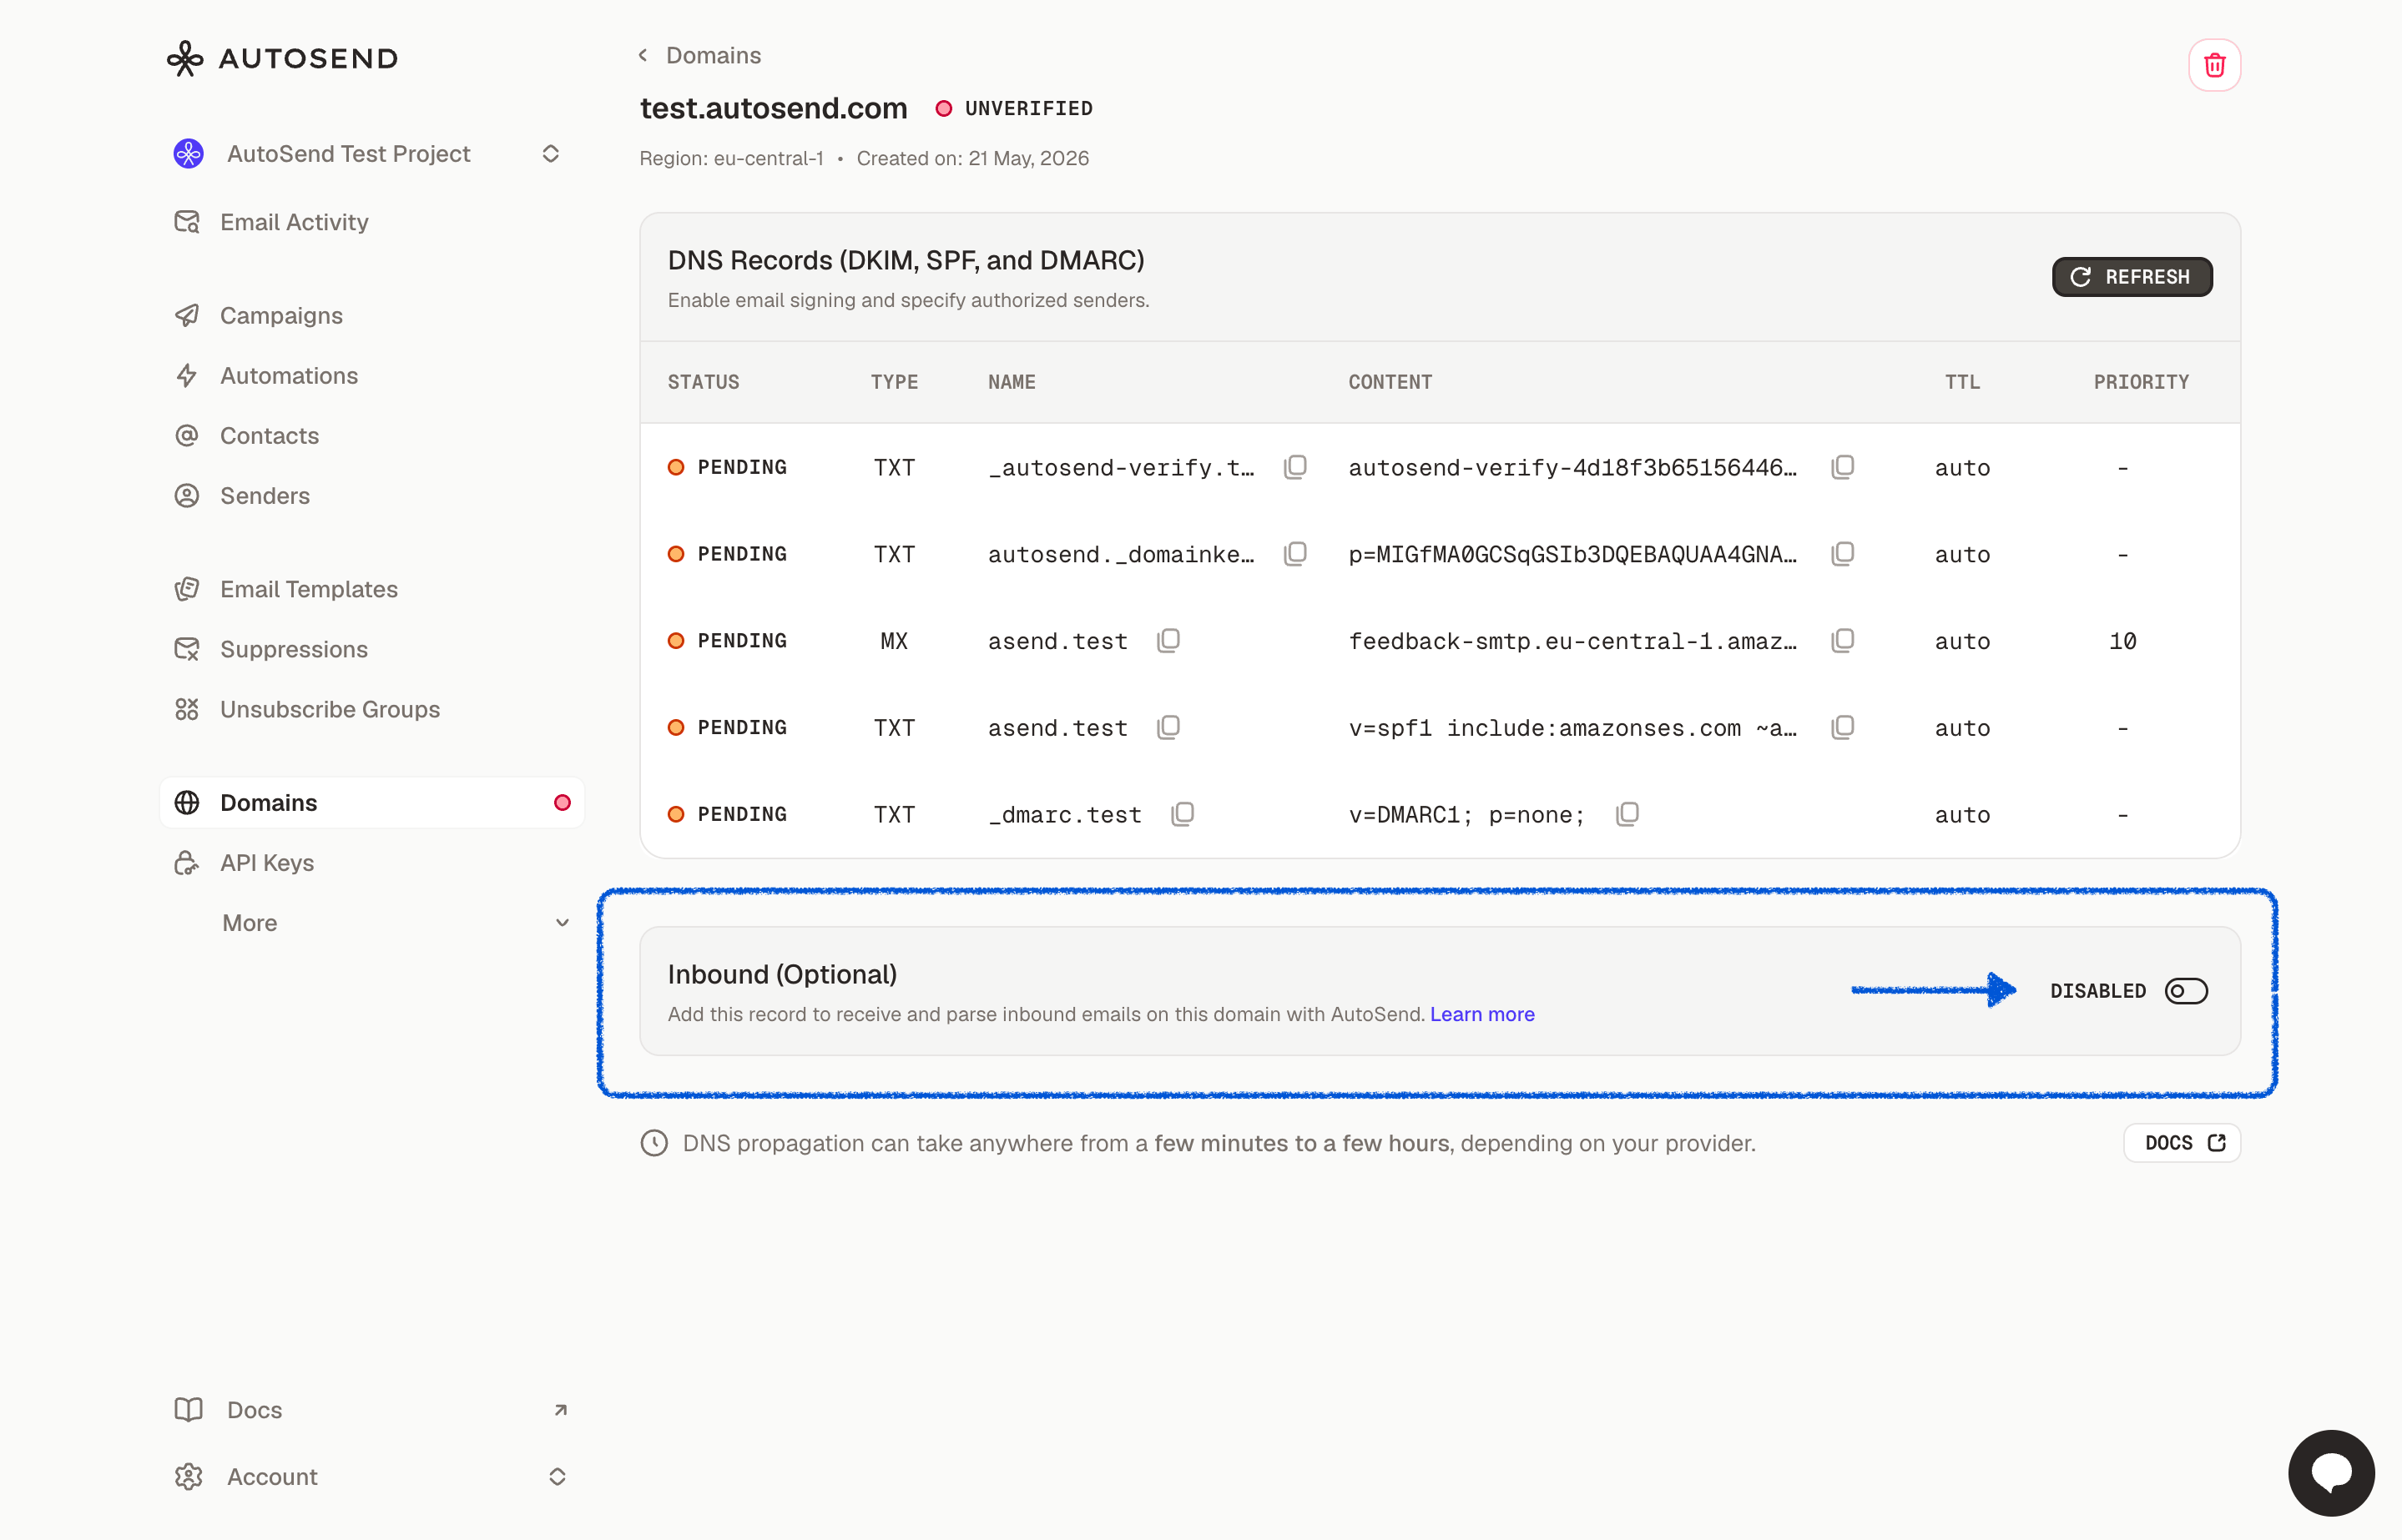Copy the autosend._domainkey record name
The height and width of the screenshot is (1540, 2402).
point(1295,554)
